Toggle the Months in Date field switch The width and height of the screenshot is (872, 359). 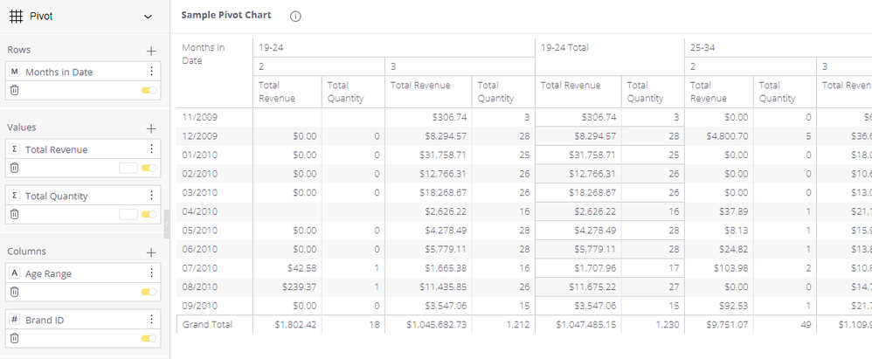(x=149, y=90)
